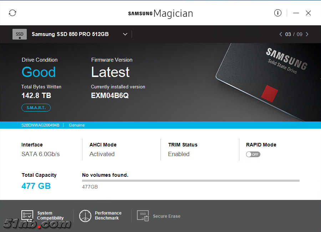Click Total Capacity value 477 GB

click(36, 186)
